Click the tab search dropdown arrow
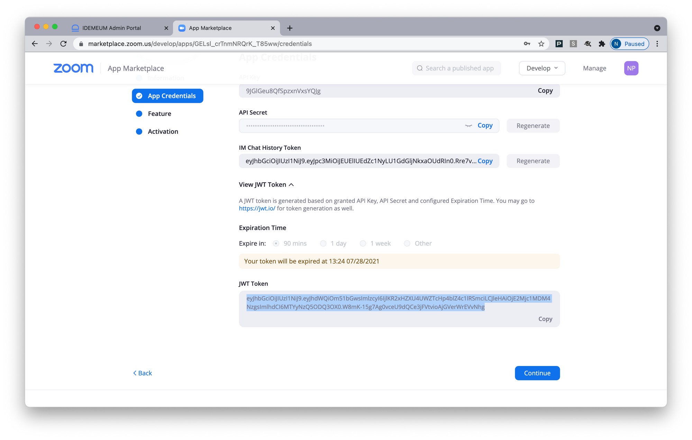This screenshot has height=440, width=692. (x=657, y=28)
